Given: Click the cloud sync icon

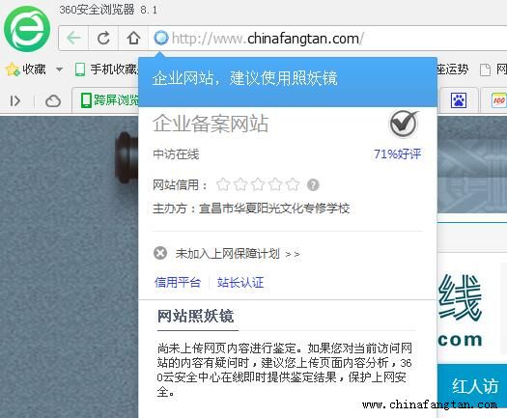Looking at the screenshot, I should (x=53, y=100).
